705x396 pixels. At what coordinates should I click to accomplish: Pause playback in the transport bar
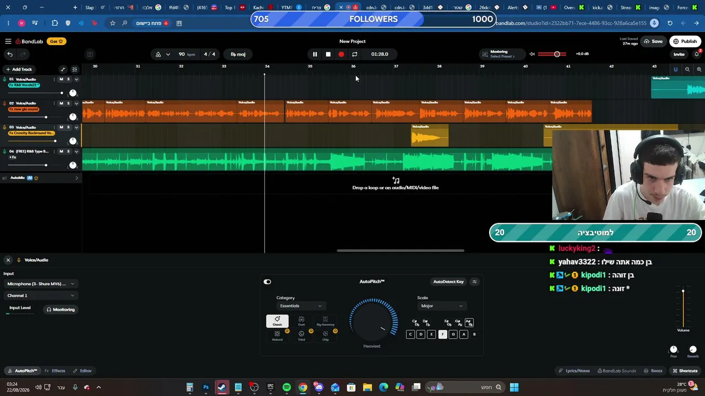tap(314, 54)
